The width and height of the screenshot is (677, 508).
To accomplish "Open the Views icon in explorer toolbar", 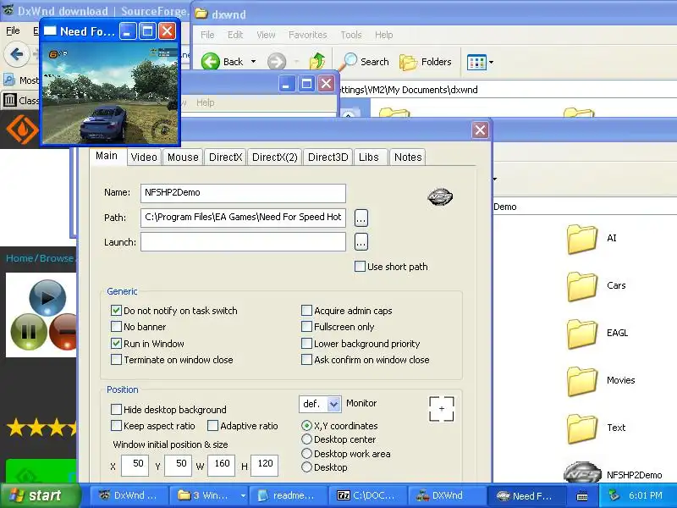I will click(x=476, y=62).
